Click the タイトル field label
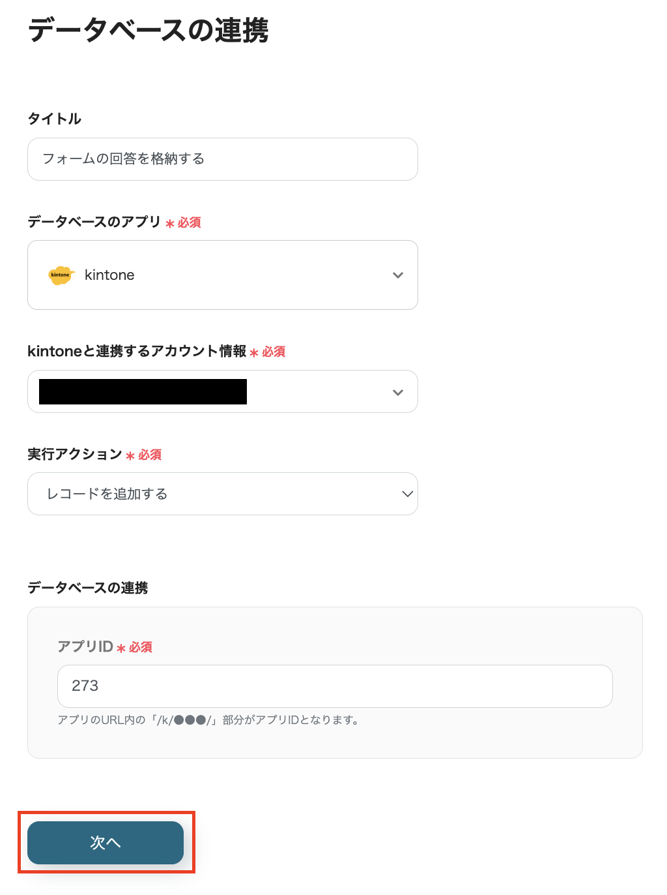 (x=55, y=119)
